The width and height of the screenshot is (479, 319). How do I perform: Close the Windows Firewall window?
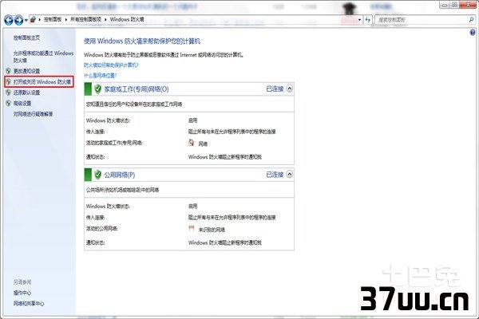coord(468,6)
